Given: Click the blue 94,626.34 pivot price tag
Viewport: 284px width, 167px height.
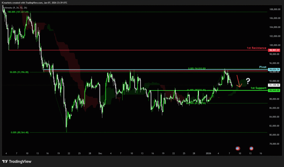Looking at the screenshot, I should pyautogui.click(x=274, y=69).
